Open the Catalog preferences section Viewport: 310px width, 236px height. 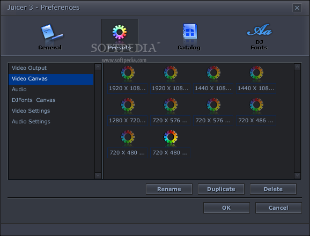tap(189, 37)
